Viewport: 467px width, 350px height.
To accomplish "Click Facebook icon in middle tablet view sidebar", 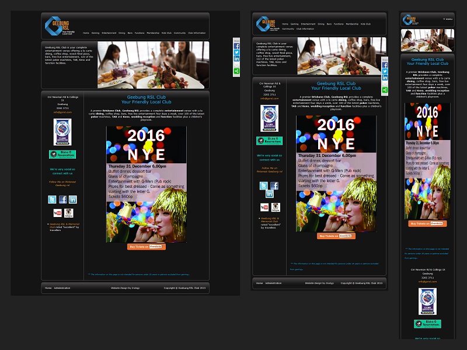I will pyautogui.click(x=274, y=185).
